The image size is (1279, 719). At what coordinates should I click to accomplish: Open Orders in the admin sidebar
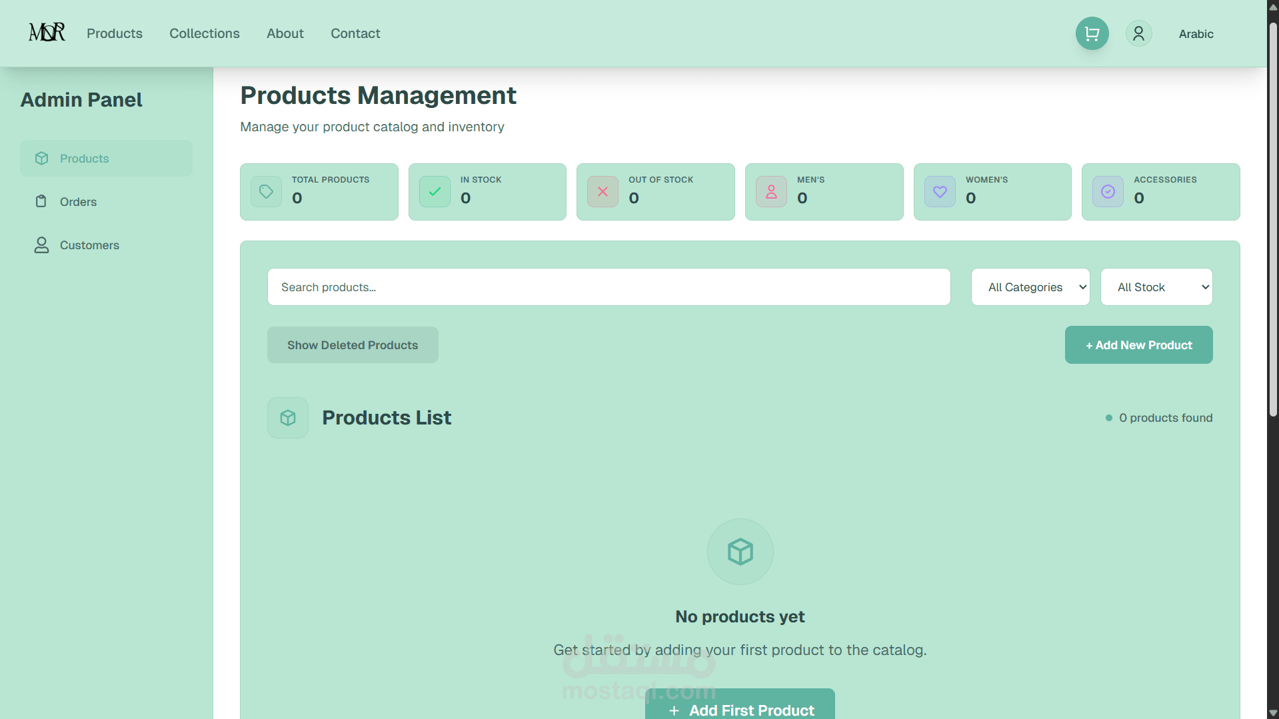(78, 202)
